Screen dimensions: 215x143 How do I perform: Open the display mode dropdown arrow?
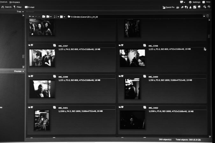pos(64,17)
